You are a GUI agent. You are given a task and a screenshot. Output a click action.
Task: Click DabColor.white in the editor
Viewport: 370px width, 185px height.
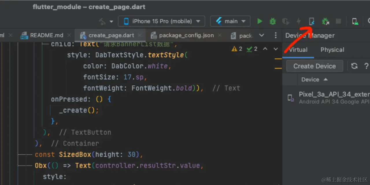140,66
